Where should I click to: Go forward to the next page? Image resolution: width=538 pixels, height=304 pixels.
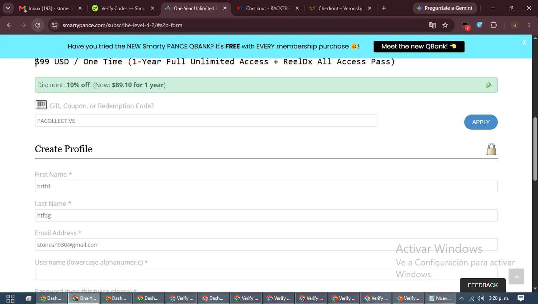[23, 25]
